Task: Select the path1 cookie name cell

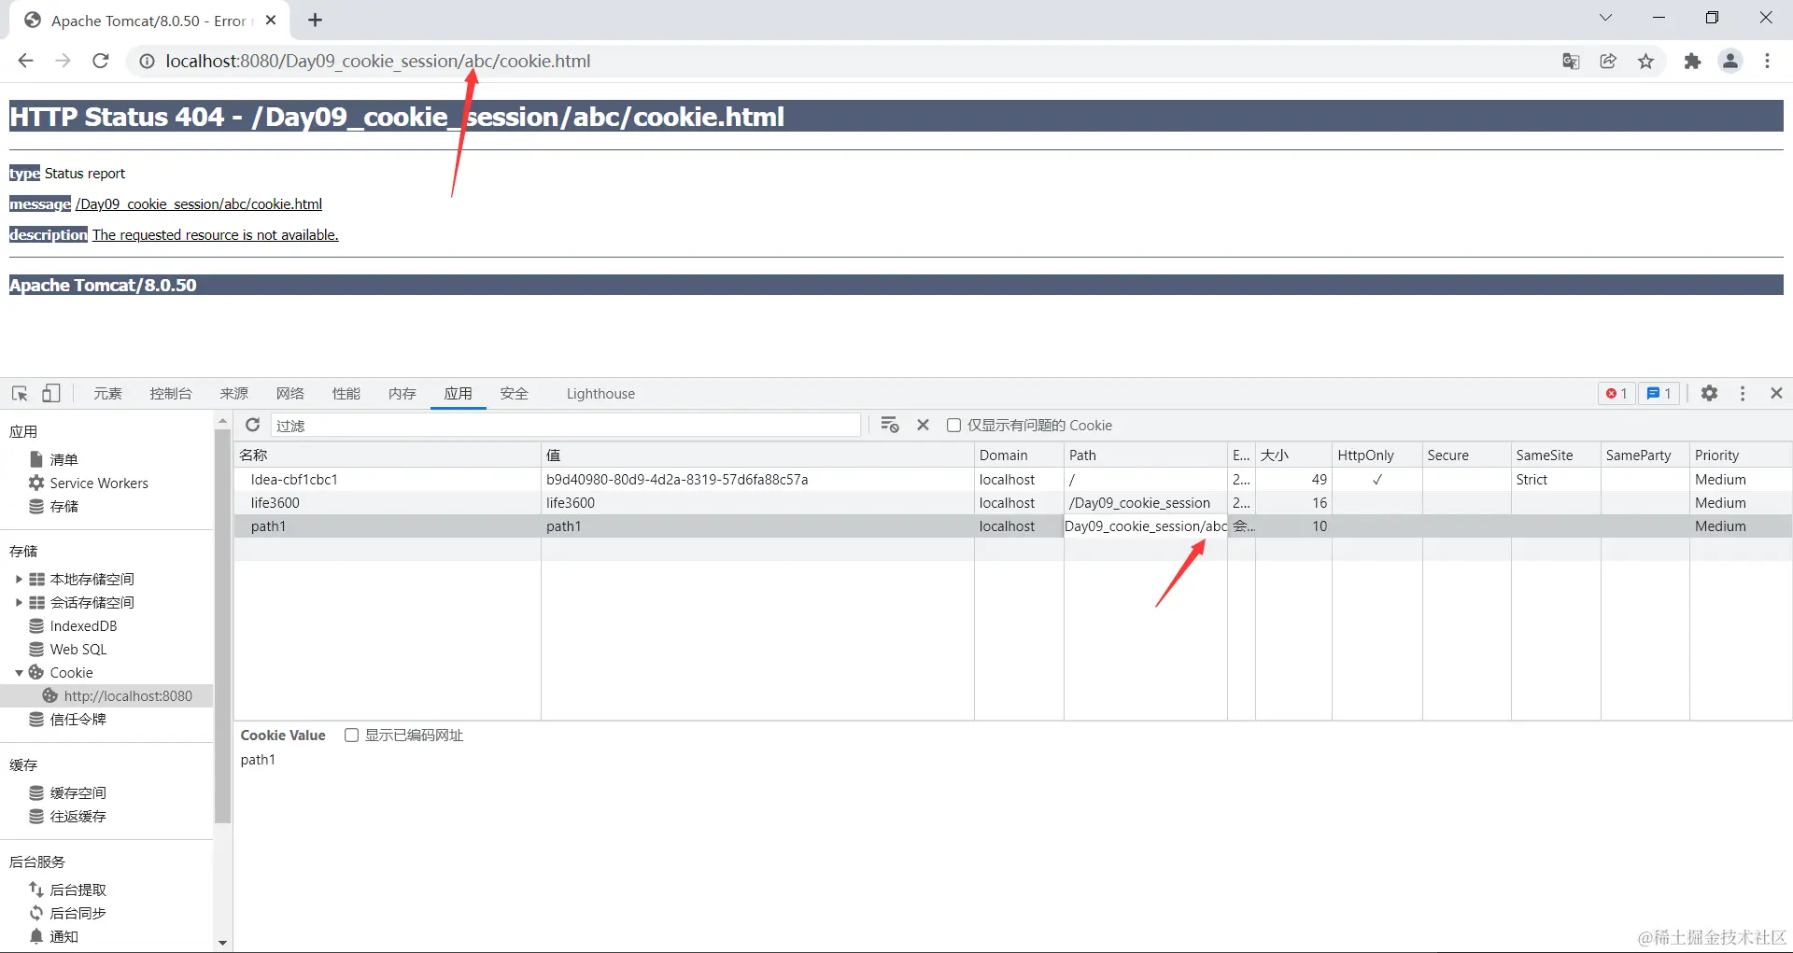Action: pyautogui.click(x=388, y=526)
